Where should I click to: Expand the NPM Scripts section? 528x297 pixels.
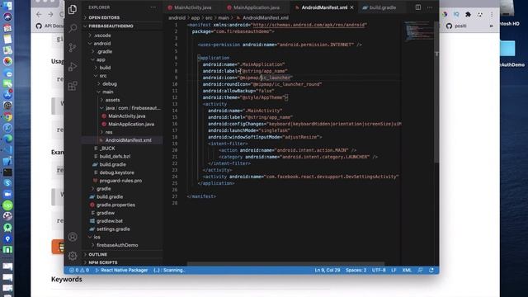tap(122, 262)
